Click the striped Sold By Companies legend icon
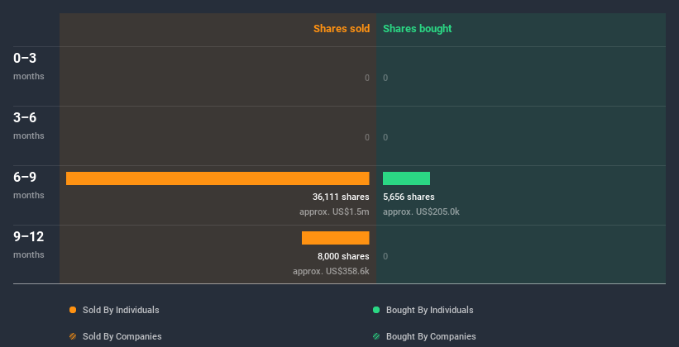 point(73,336)
